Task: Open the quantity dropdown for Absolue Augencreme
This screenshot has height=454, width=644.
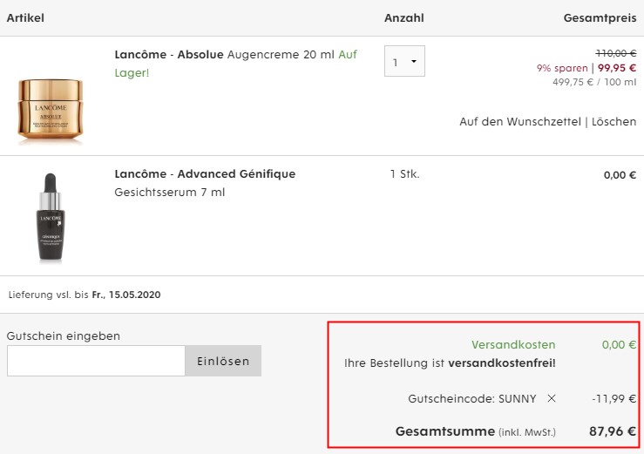Action: click(x=404, y=61)
